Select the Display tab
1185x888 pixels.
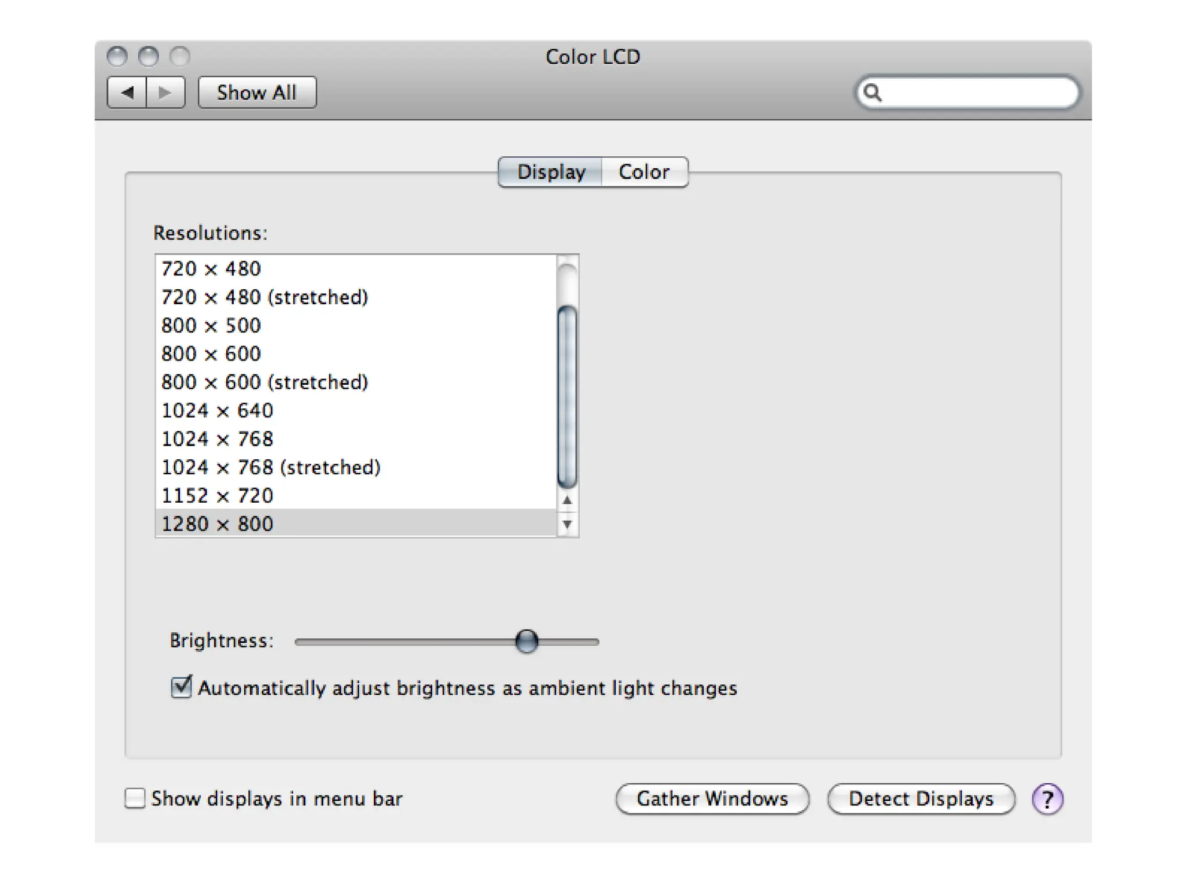coord(551,172)
